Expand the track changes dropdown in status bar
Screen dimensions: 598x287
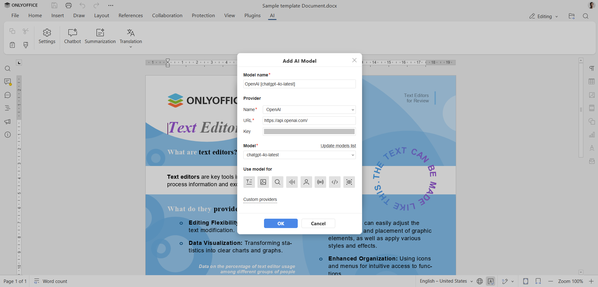tap(513, 281)
